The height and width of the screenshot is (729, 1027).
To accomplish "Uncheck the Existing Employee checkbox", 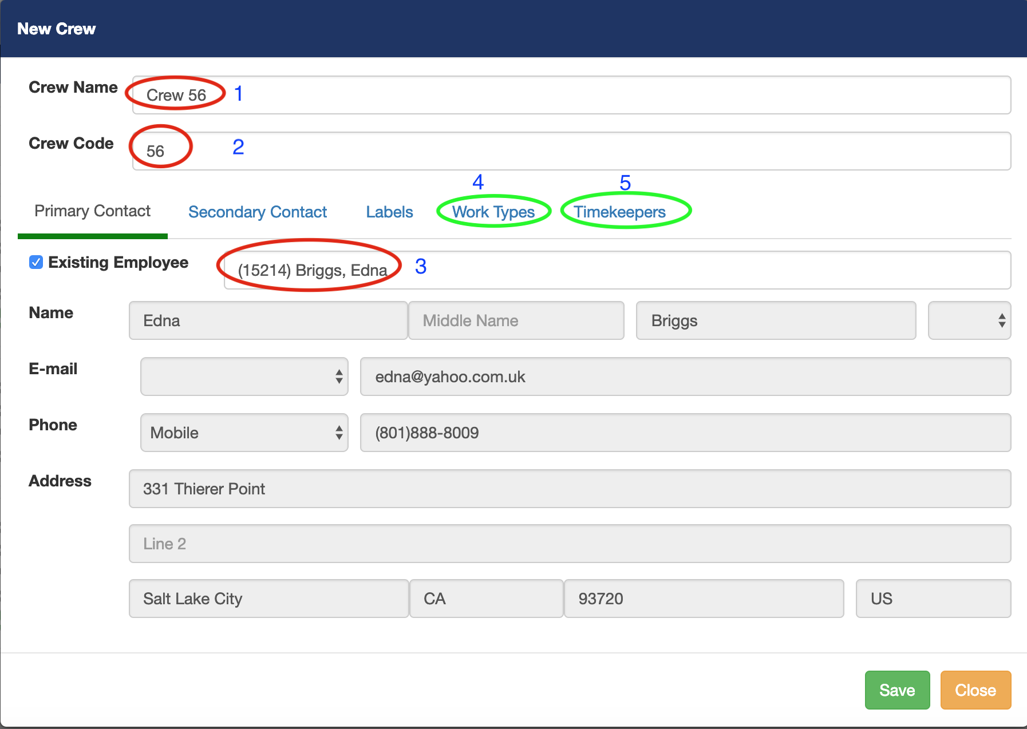I will click(36, 263).
